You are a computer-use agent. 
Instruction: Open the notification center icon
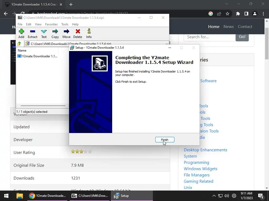click(261, 196)
